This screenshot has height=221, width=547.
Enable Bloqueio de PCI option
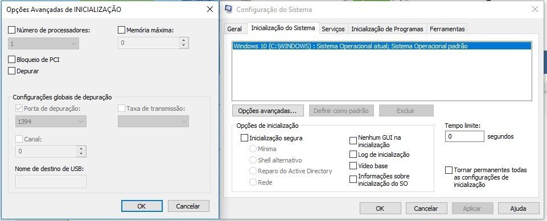11,60
